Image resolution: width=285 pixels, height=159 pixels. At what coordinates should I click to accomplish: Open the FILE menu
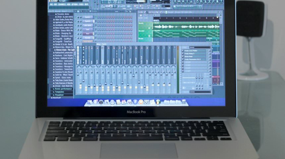[x=51, y=4]
